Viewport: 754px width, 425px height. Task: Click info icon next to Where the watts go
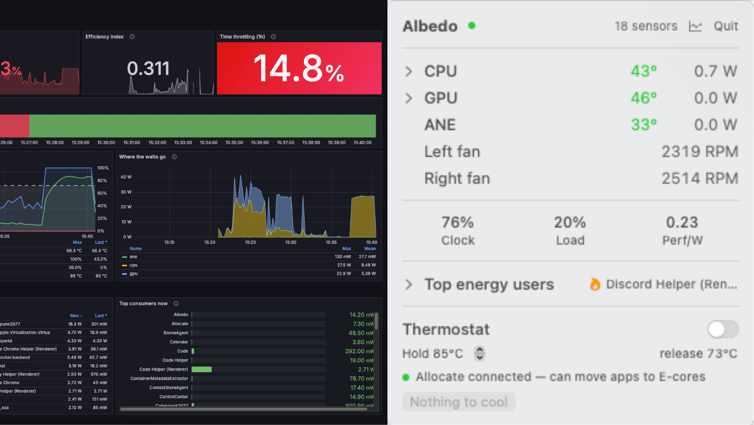pos(174,157)
